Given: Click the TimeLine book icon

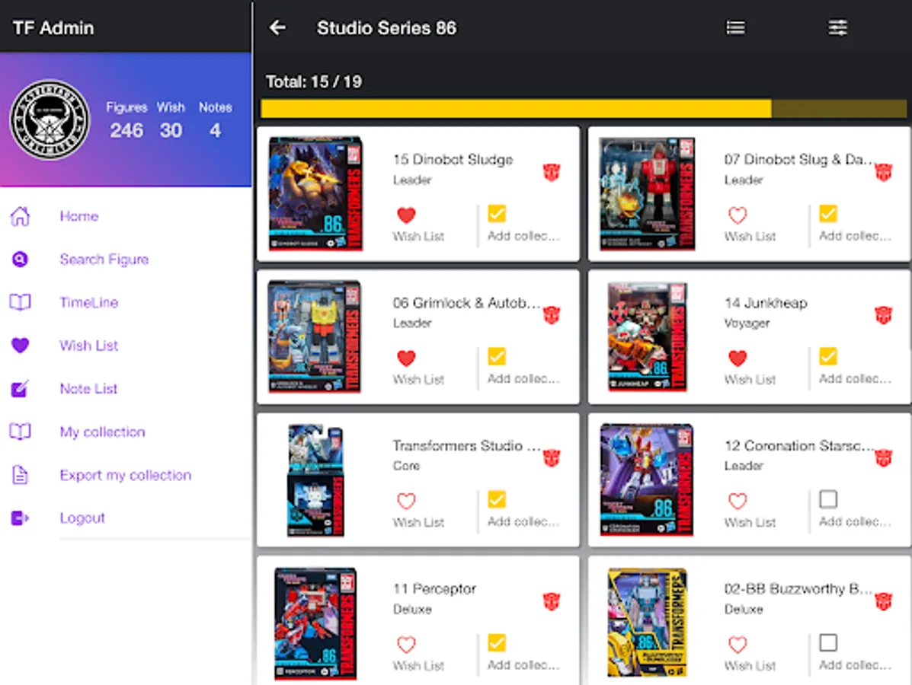Looking at the screenshot, I should click(20, 302).
